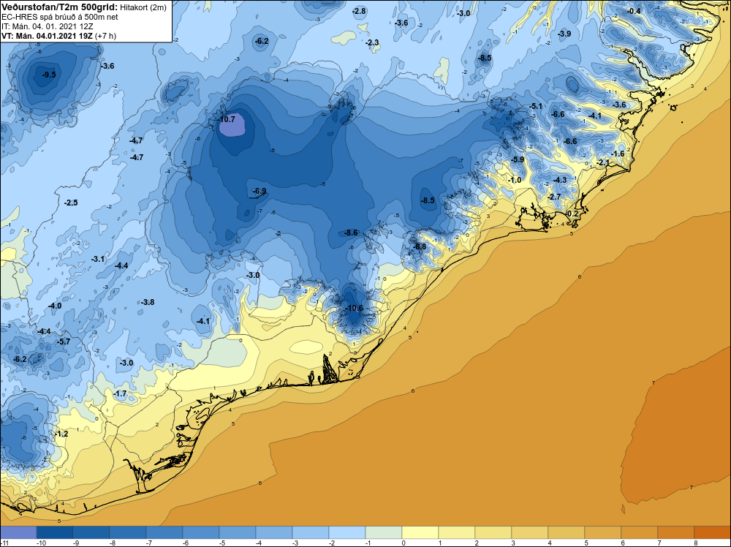Select the -3.8 temperature value
The image size is (731, 547).
tap(148, 302)
